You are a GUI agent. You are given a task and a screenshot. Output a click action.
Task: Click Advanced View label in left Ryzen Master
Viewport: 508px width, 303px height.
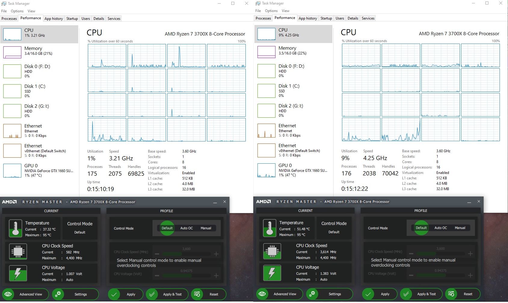(31, 294)
